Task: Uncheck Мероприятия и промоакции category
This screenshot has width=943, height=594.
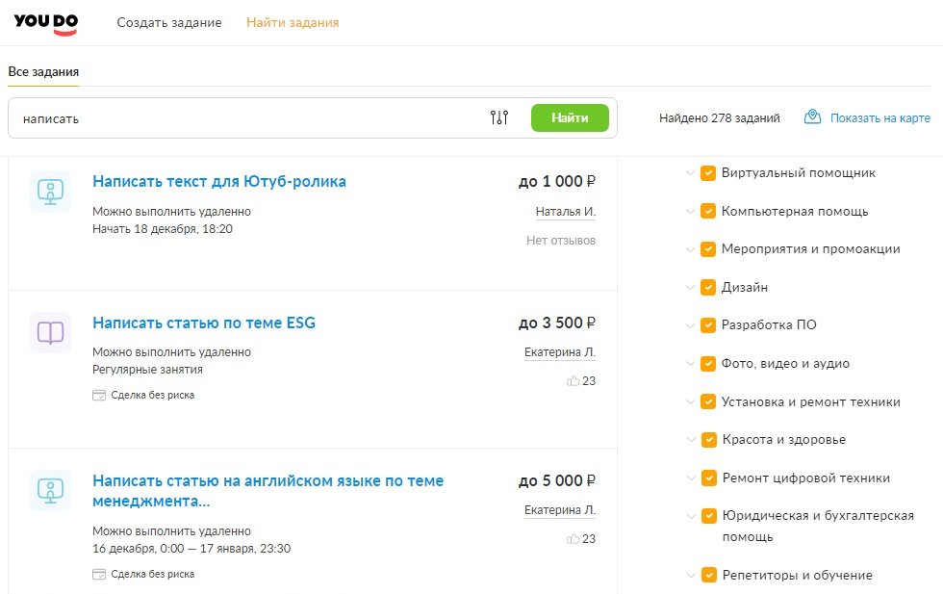Action: [x=708, y=249]
